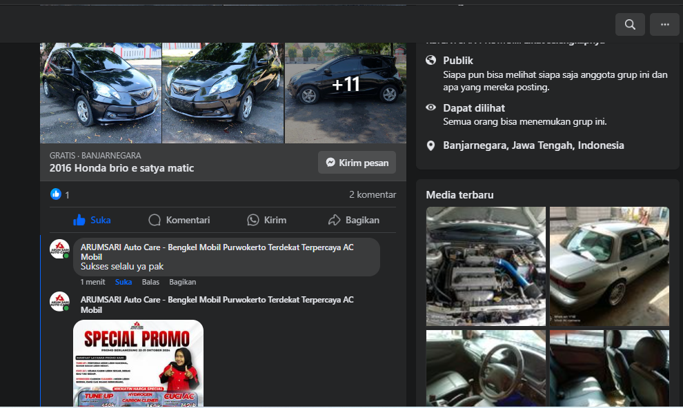
Task: Open the three-dot more options menu
Action: tap(664, 24)
